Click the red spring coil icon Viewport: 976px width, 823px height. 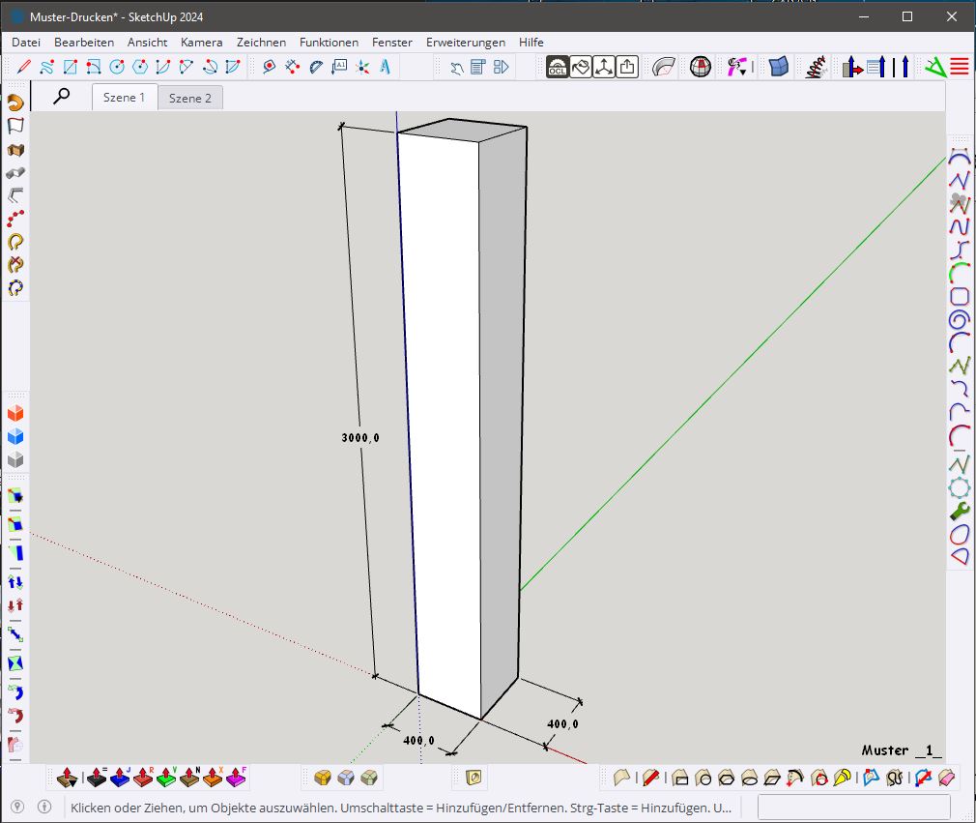pyautogui.click(x=817, y=67)
